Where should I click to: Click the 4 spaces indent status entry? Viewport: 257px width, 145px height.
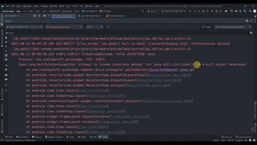tap(239, 141)
